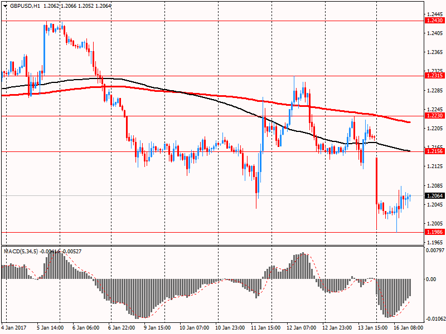Screen dimensions: 446x334
Task: Click the 9 Jan 15:00 time label
Action: tap(157, 327)
